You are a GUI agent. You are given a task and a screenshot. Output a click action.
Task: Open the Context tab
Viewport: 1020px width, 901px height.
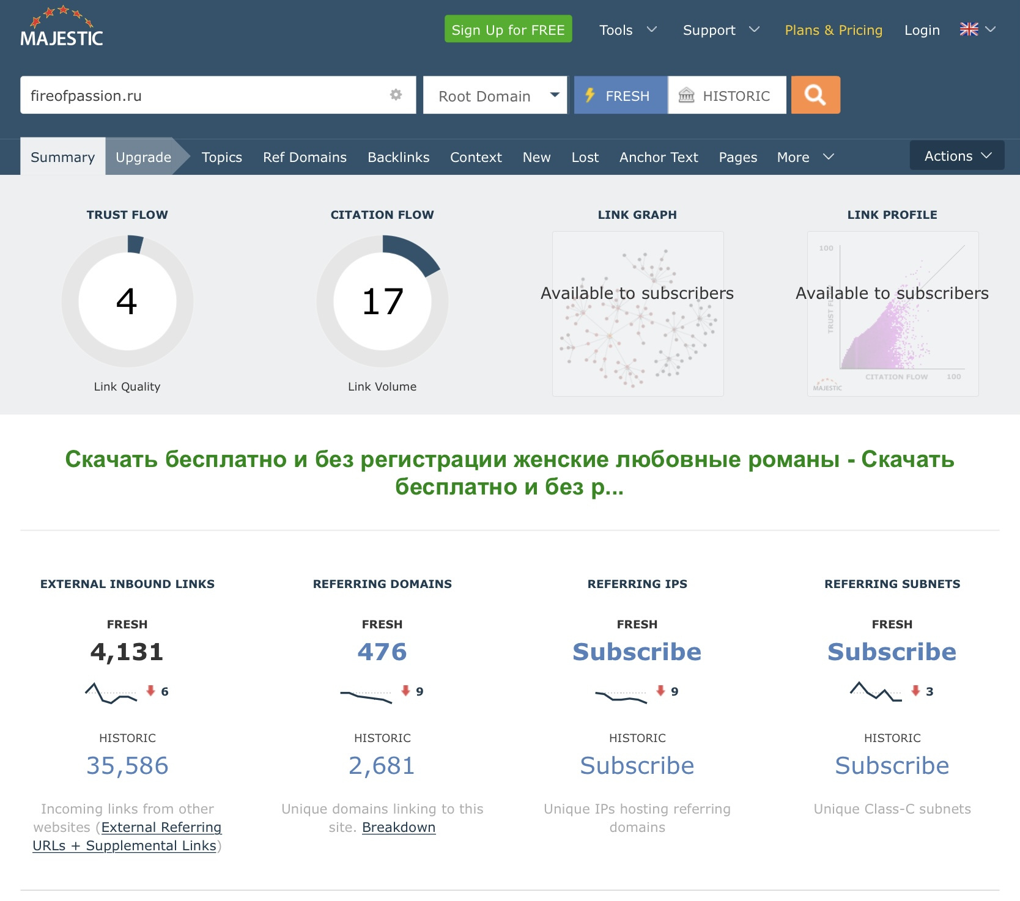pyautogui.click(x=476, y=157)
